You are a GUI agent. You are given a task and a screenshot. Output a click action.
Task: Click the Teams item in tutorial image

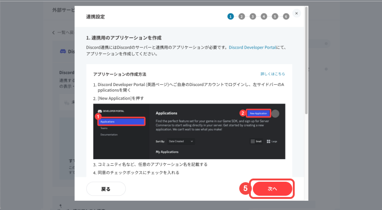click(104, 128)
